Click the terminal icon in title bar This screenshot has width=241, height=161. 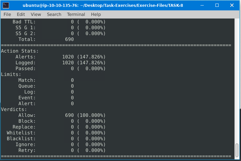point(6,5)
